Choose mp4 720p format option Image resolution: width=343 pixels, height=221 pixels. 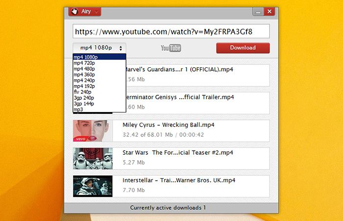99,63
